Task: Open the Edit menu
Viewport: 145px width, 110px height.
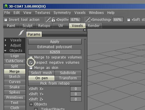Action: click(17, 13)
